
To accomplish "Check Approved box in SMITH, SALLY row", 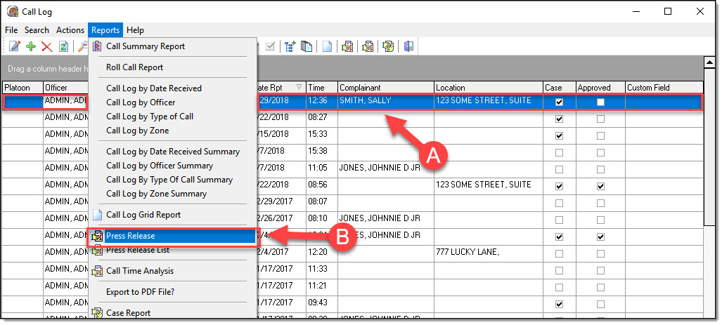I will coord(600,102).
